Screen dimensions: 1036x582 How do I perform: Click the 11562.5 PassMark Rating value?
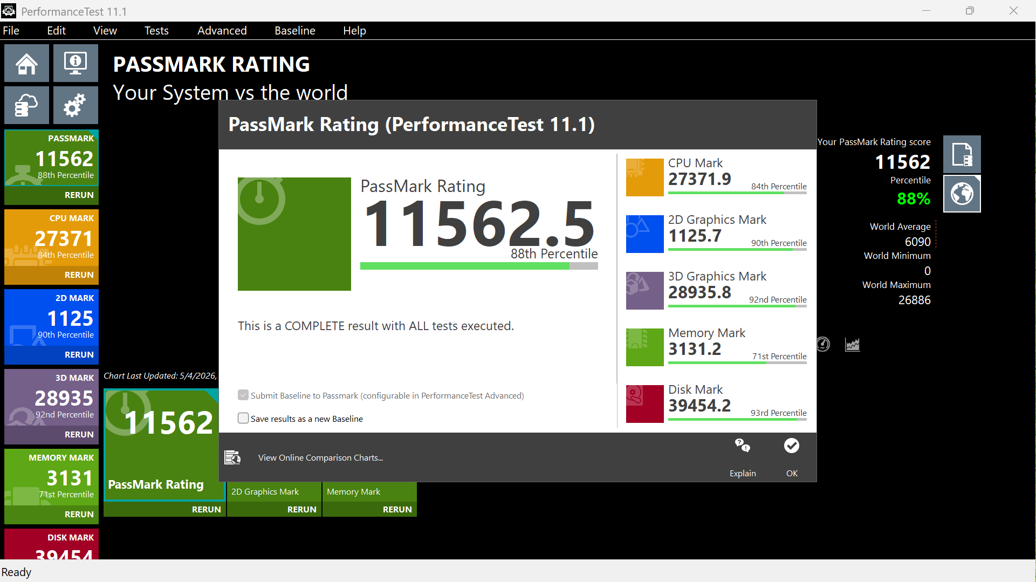pos(479,224)
